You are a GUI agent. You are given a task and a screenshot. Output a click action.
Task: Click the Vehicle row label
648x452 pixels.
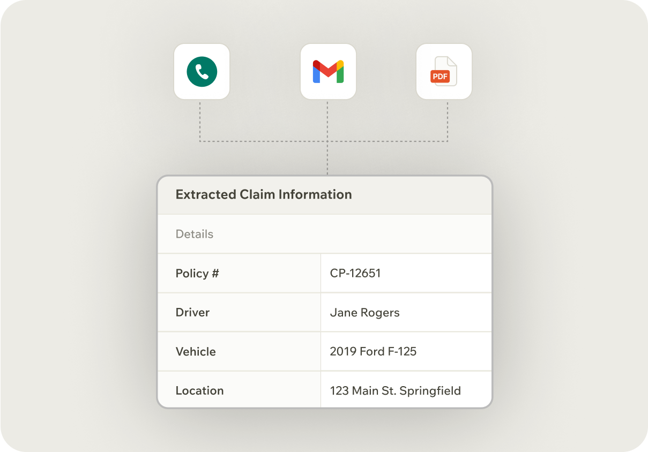tap(196, 351)
